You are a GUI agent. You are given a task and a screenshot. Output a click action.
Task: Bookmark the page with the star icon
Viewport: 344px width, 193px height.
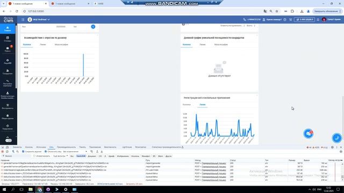(277, 11)
